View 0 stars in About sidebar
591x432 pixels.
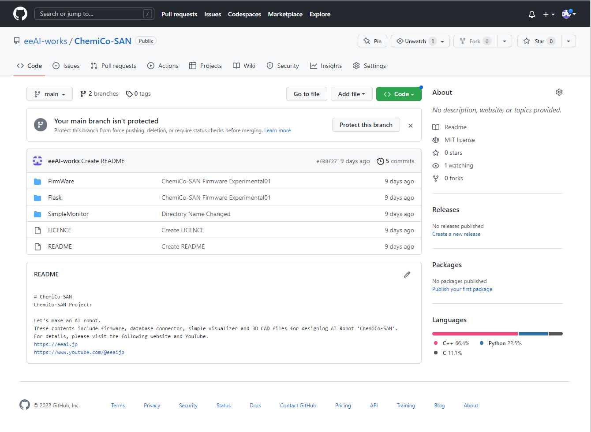point(448,153)
